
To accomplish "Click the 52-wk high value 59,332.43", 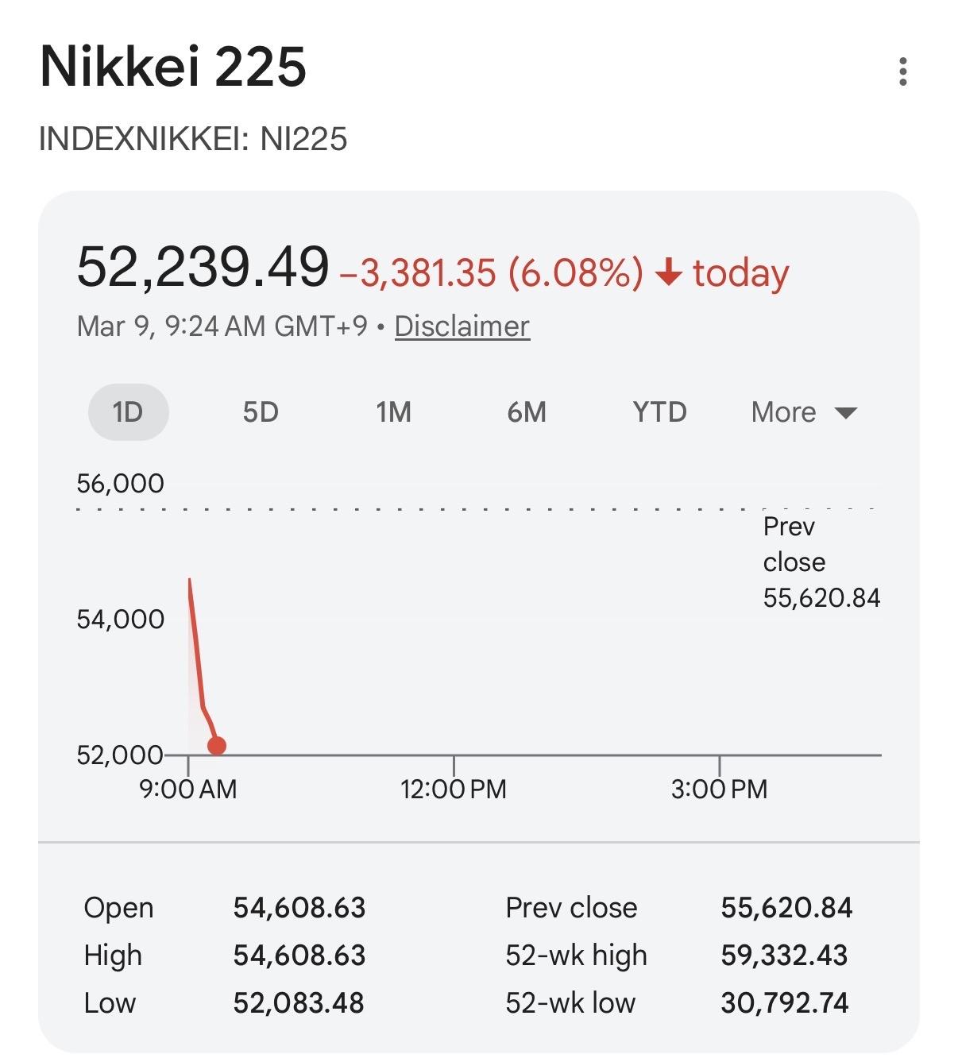I will (784, 955).
